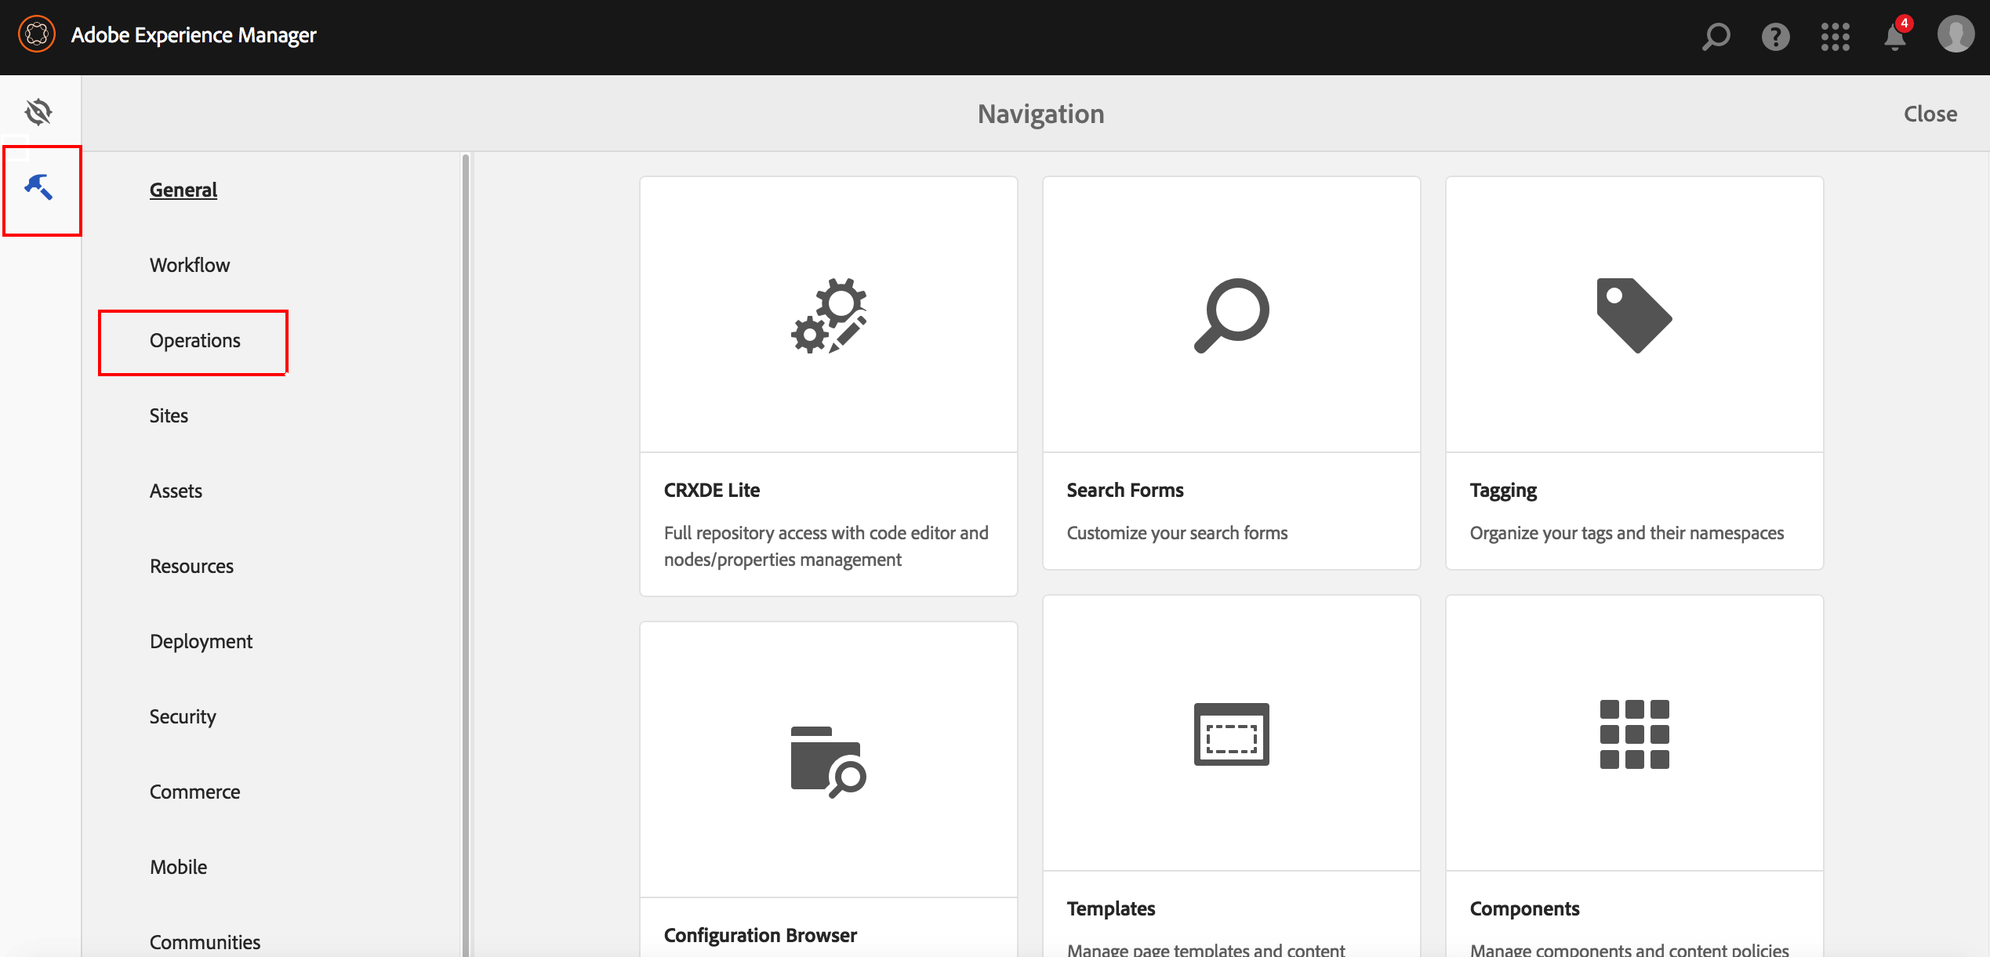
Task: Open the Templates card thumbnail
Action: coord(1231,734)
